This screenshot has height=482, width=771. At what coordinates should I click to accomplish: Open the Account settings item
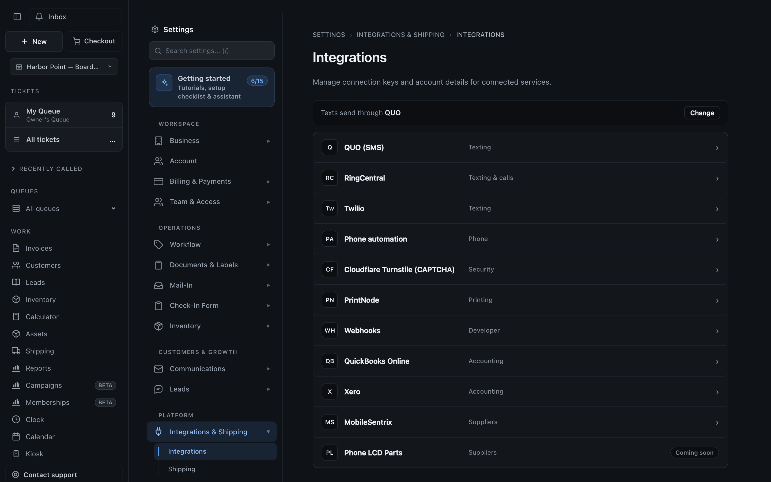point(211,161)
